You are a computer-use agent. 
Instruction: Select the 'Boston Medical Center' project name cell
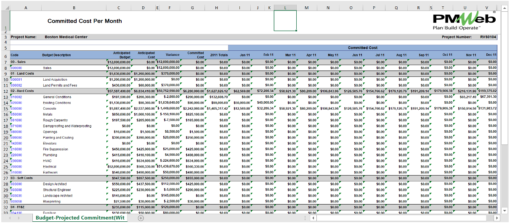[x=66, y=37]
